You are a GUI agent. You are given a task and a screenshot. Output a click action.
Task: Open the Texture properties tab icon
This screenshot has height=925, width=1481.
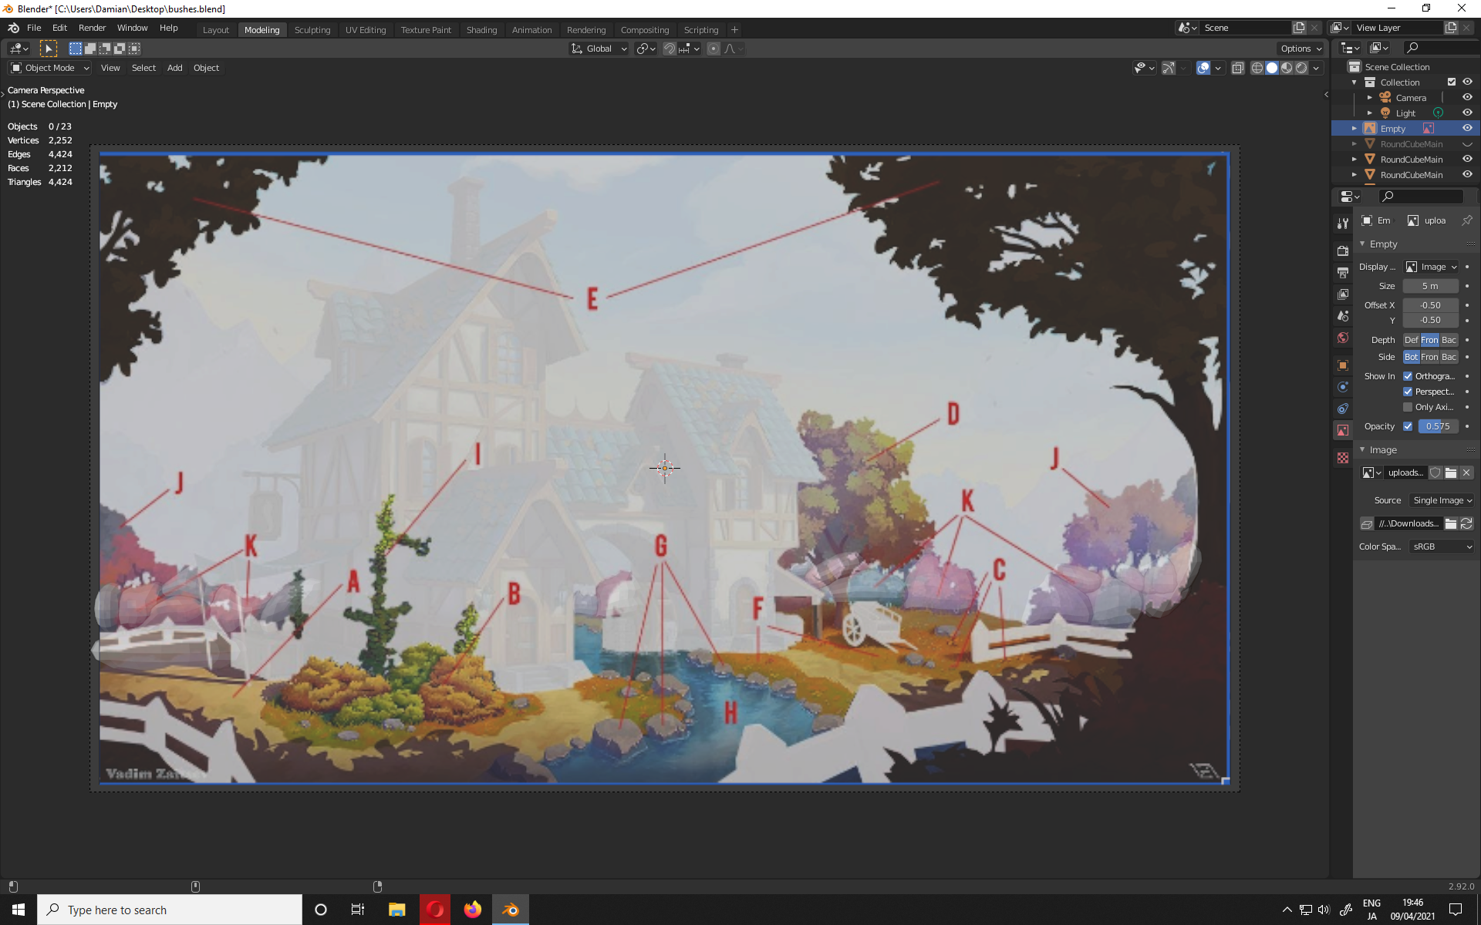[1343, 458]
